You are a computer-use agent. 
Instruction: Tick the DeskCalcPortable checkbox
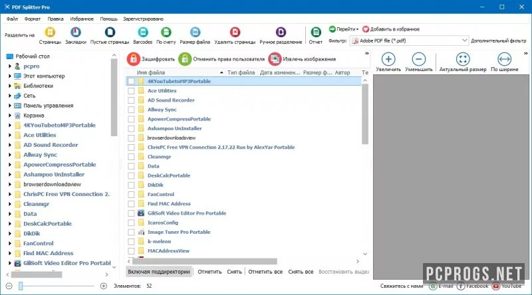point(131,175)
